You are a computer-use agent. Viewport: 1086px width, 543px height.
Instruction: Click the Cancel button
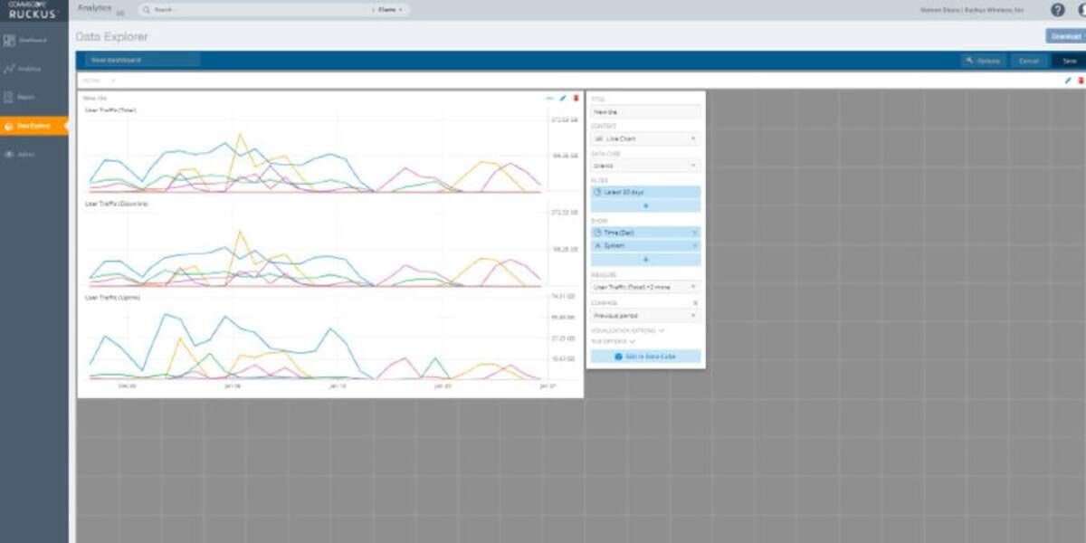[1029, 61]
